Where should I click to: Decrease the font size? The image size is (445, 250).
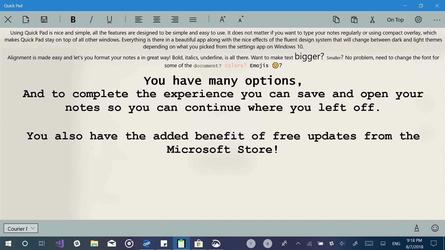tap(241, 19)
